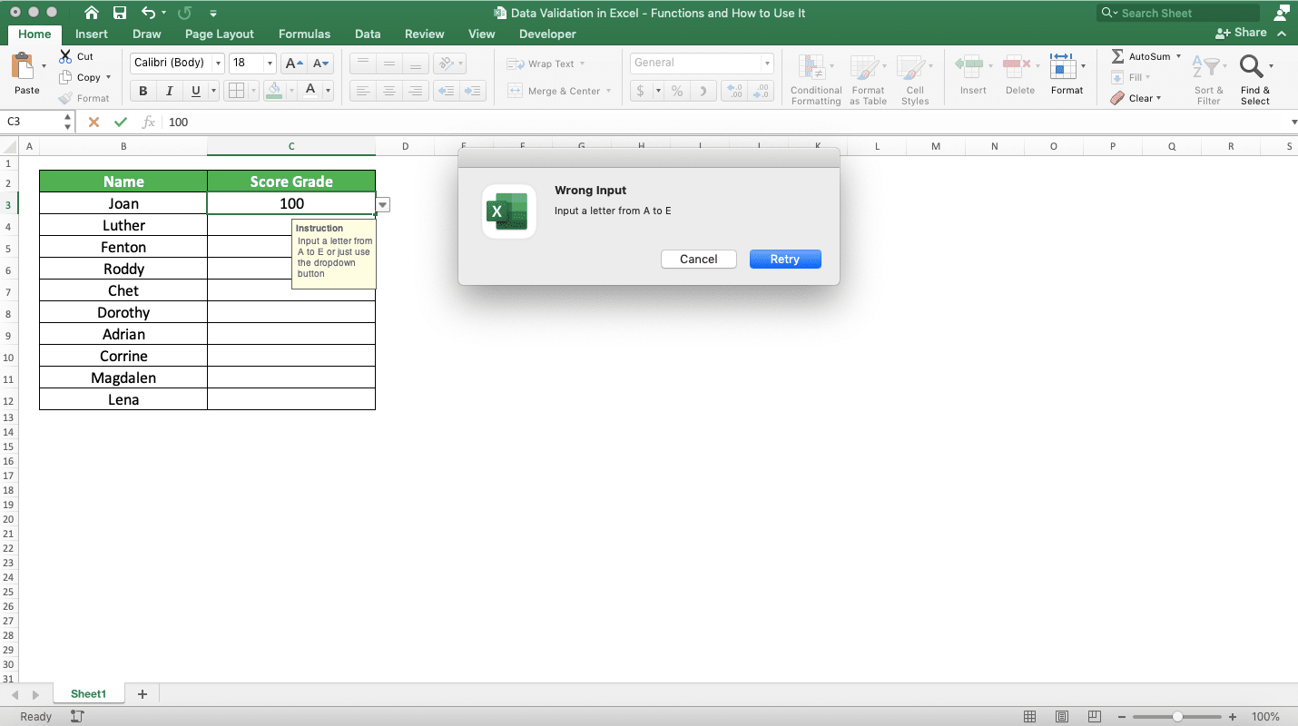Apply fill color bucket

coord(273,91)
